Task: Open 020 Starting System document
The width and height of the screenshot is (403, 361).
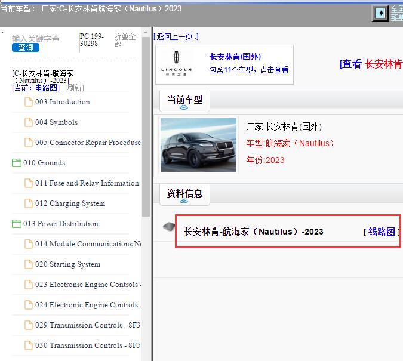Action: click(67, 264)
